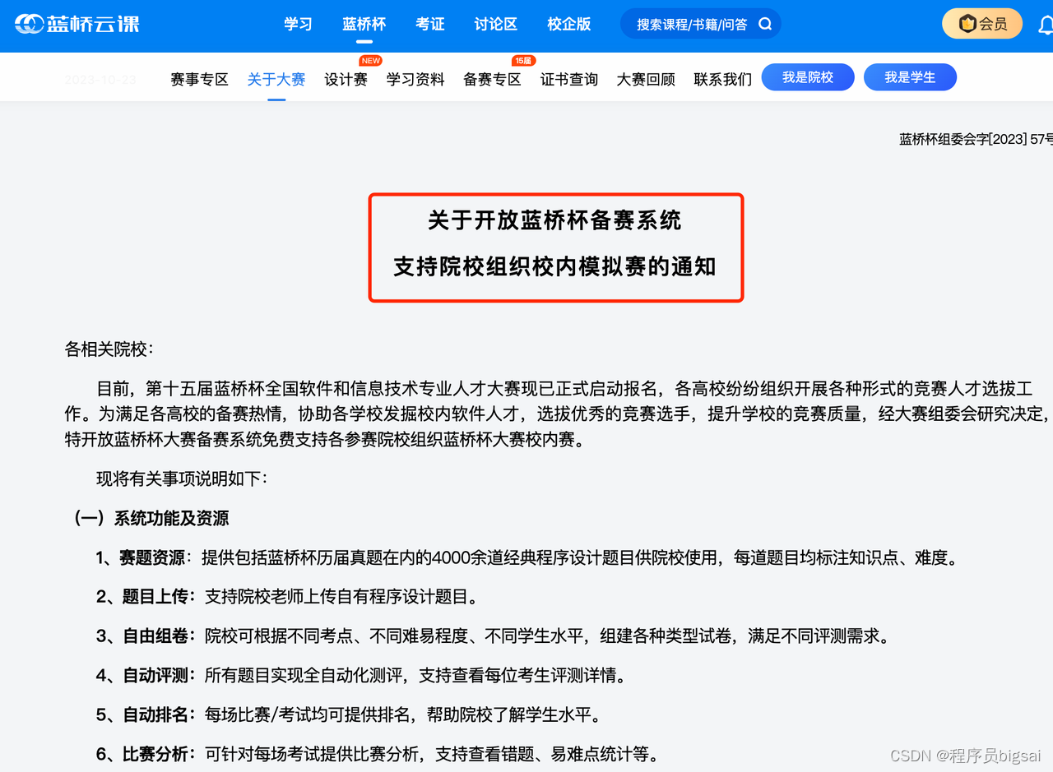
Task: Switch to the 大赛回顾 tab
Action: click(645, 79)
